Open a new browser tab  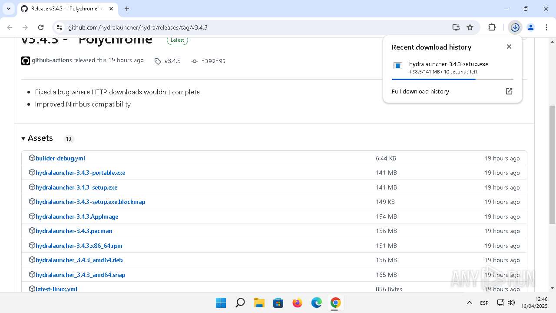click(127, 9)
